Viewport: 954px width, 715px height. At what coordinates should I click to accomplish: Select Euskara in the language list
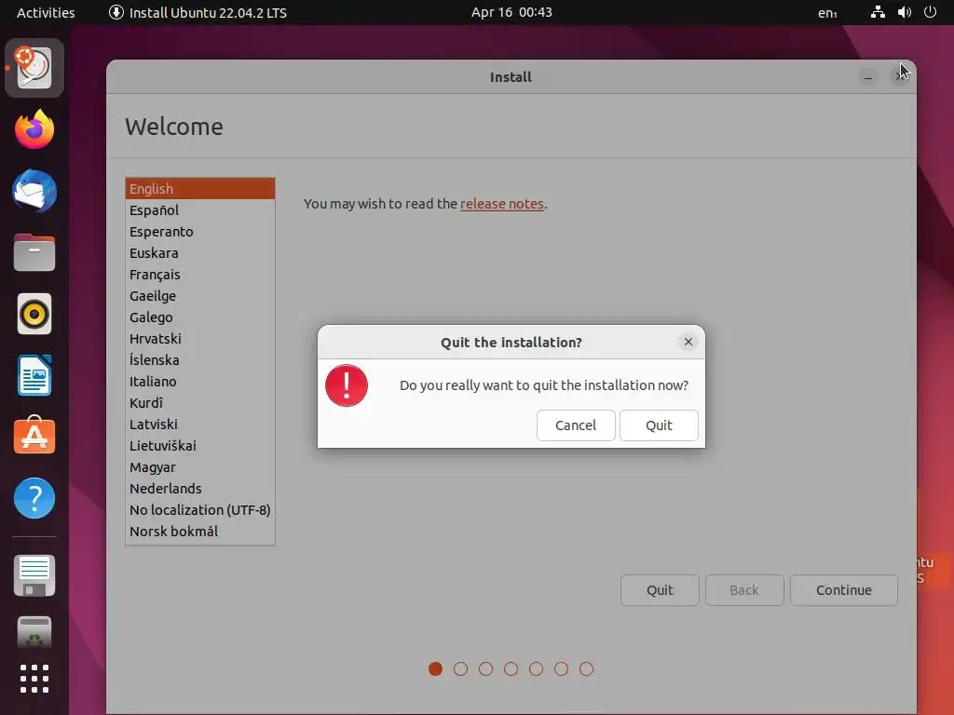pyautogui.click(x=200, y=253)
